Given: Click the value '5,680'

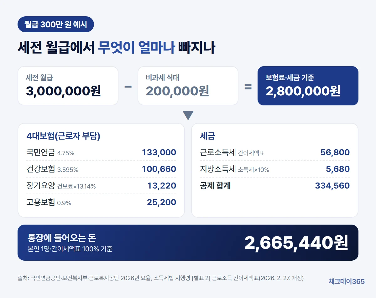Looking at the screenshot, I should pyautogui.click(x=338, y=169).
